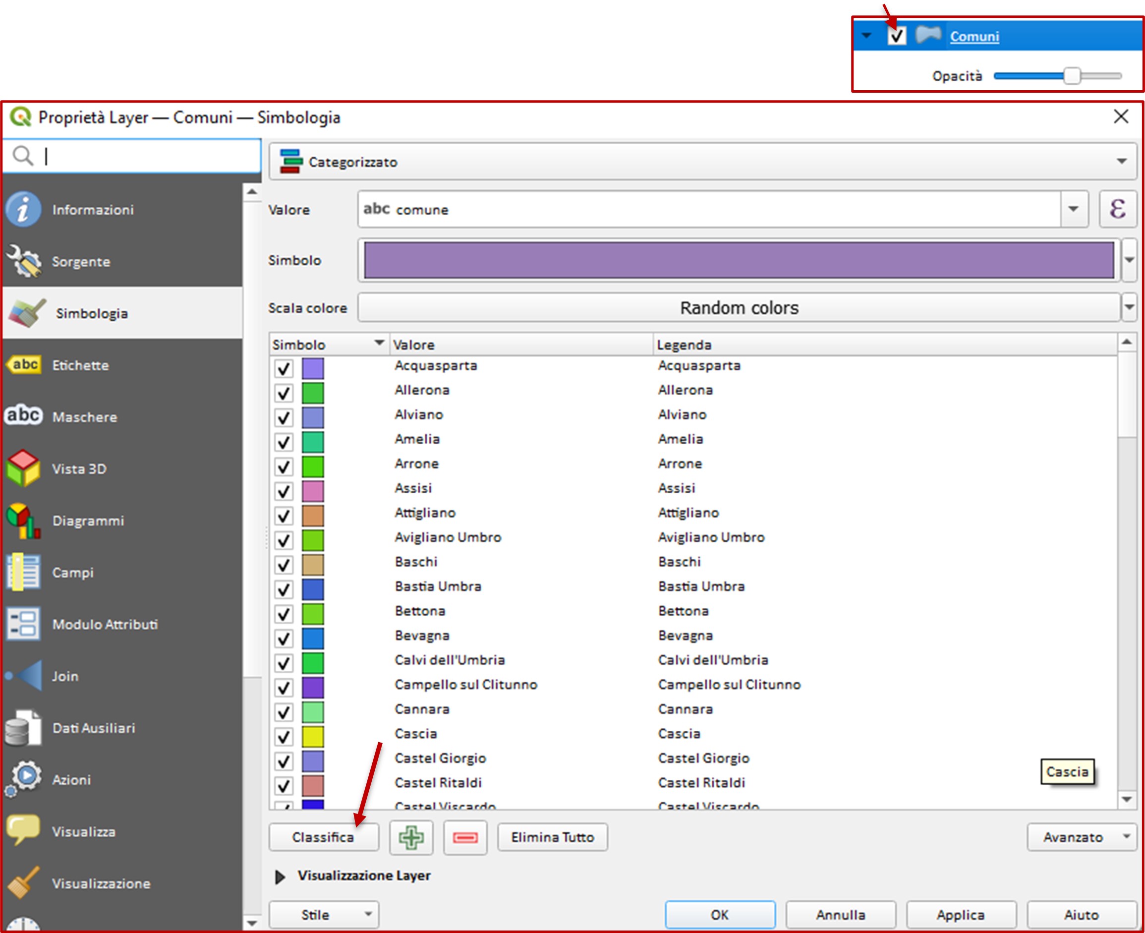Toggle the Assisi category checkbox
The image size is (1145, 933).
[x=284, y=491]
